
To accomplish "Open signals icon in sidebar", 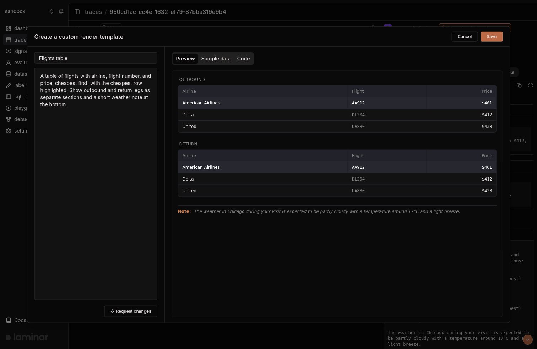I will [x=9, y=51].
